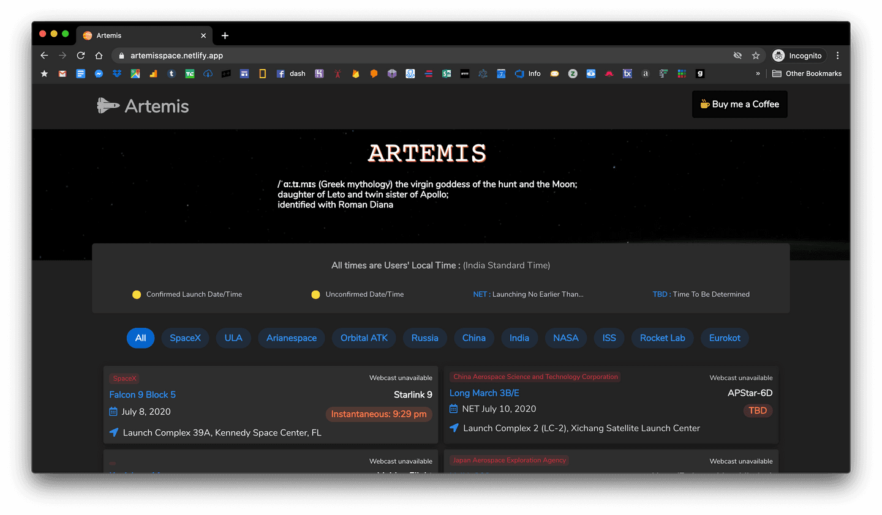Click calendar icon next to July 8, 2020
Image resolution: width=882 pixels, height=515 pixels.
pos(113,412)
